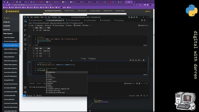The width and height of the screenshot is (199, 112).
Task: Choose if_exists= autocomplete suggestion
Action: tap(67, 78)
